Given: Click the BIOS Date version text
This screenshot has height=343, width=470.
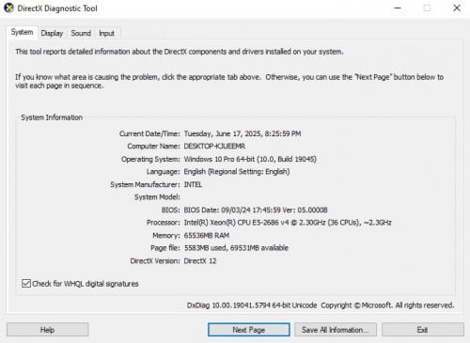Looking at the screenshot, I should (x=256, y=210).
